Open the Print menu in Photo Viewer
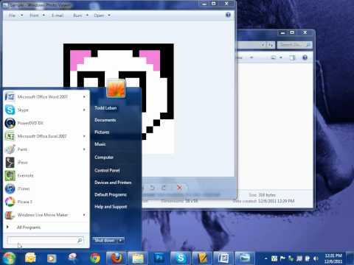The image size is (354, 265). (37, 15)
